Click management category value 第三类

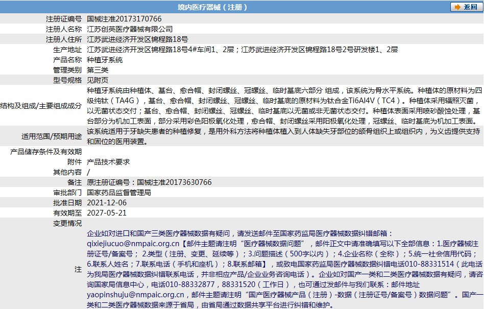click(98, 70)
